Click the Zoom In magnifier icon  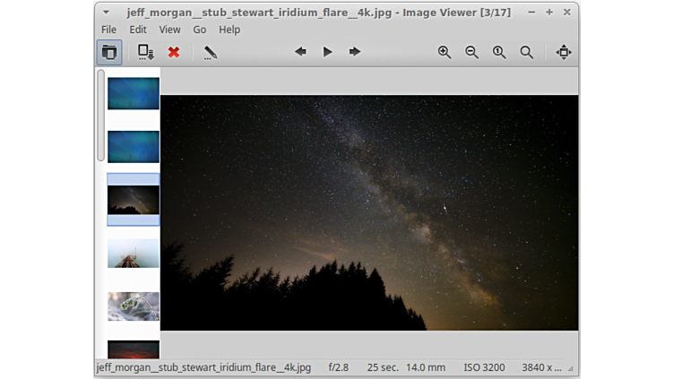coord(445,52)
